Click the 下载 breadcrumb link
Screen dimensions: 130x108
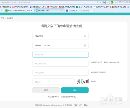coord(2,18)
